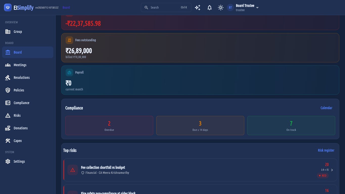The height and width of the screenshot is (194, 345).
Task: Open the 2 Overdue compliance tile
Action: [x=109, y=126]
